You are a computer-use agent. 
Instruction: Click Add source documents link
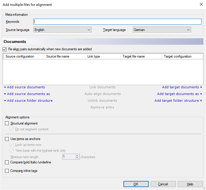tap(26, 87)
